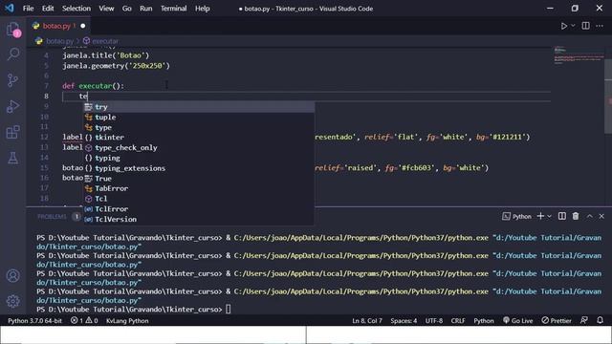Choose 'type_check_only' autocomplete suggestion
612x344 pixels.
(199, 147)
